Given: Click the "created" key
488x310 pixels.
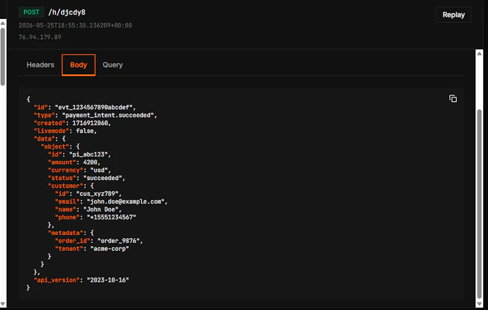Looking at the screenshot, I should coord(49,123).
